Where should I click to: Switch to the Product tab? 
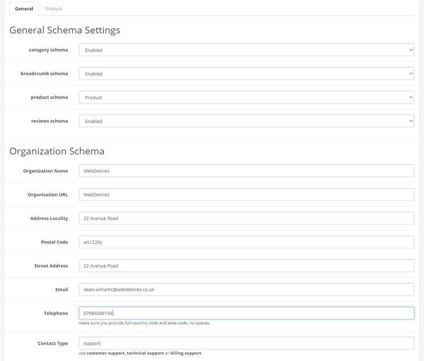point(53,9)
